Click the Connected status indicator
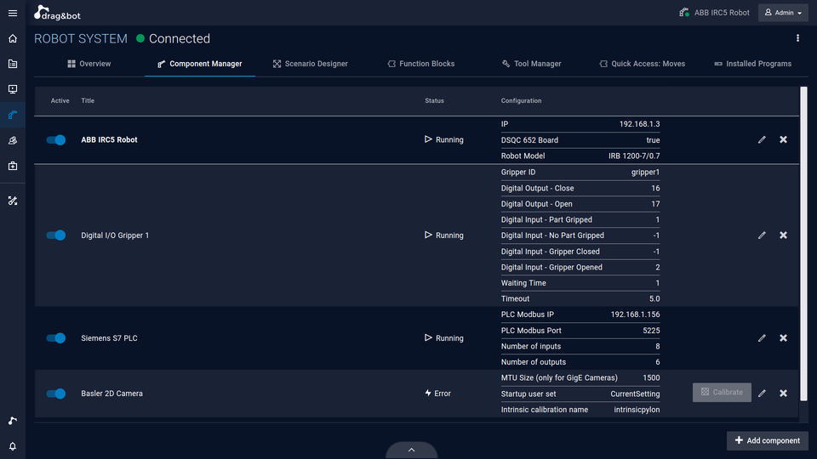Viewport: 817px width, 459px height. [173, 38]
